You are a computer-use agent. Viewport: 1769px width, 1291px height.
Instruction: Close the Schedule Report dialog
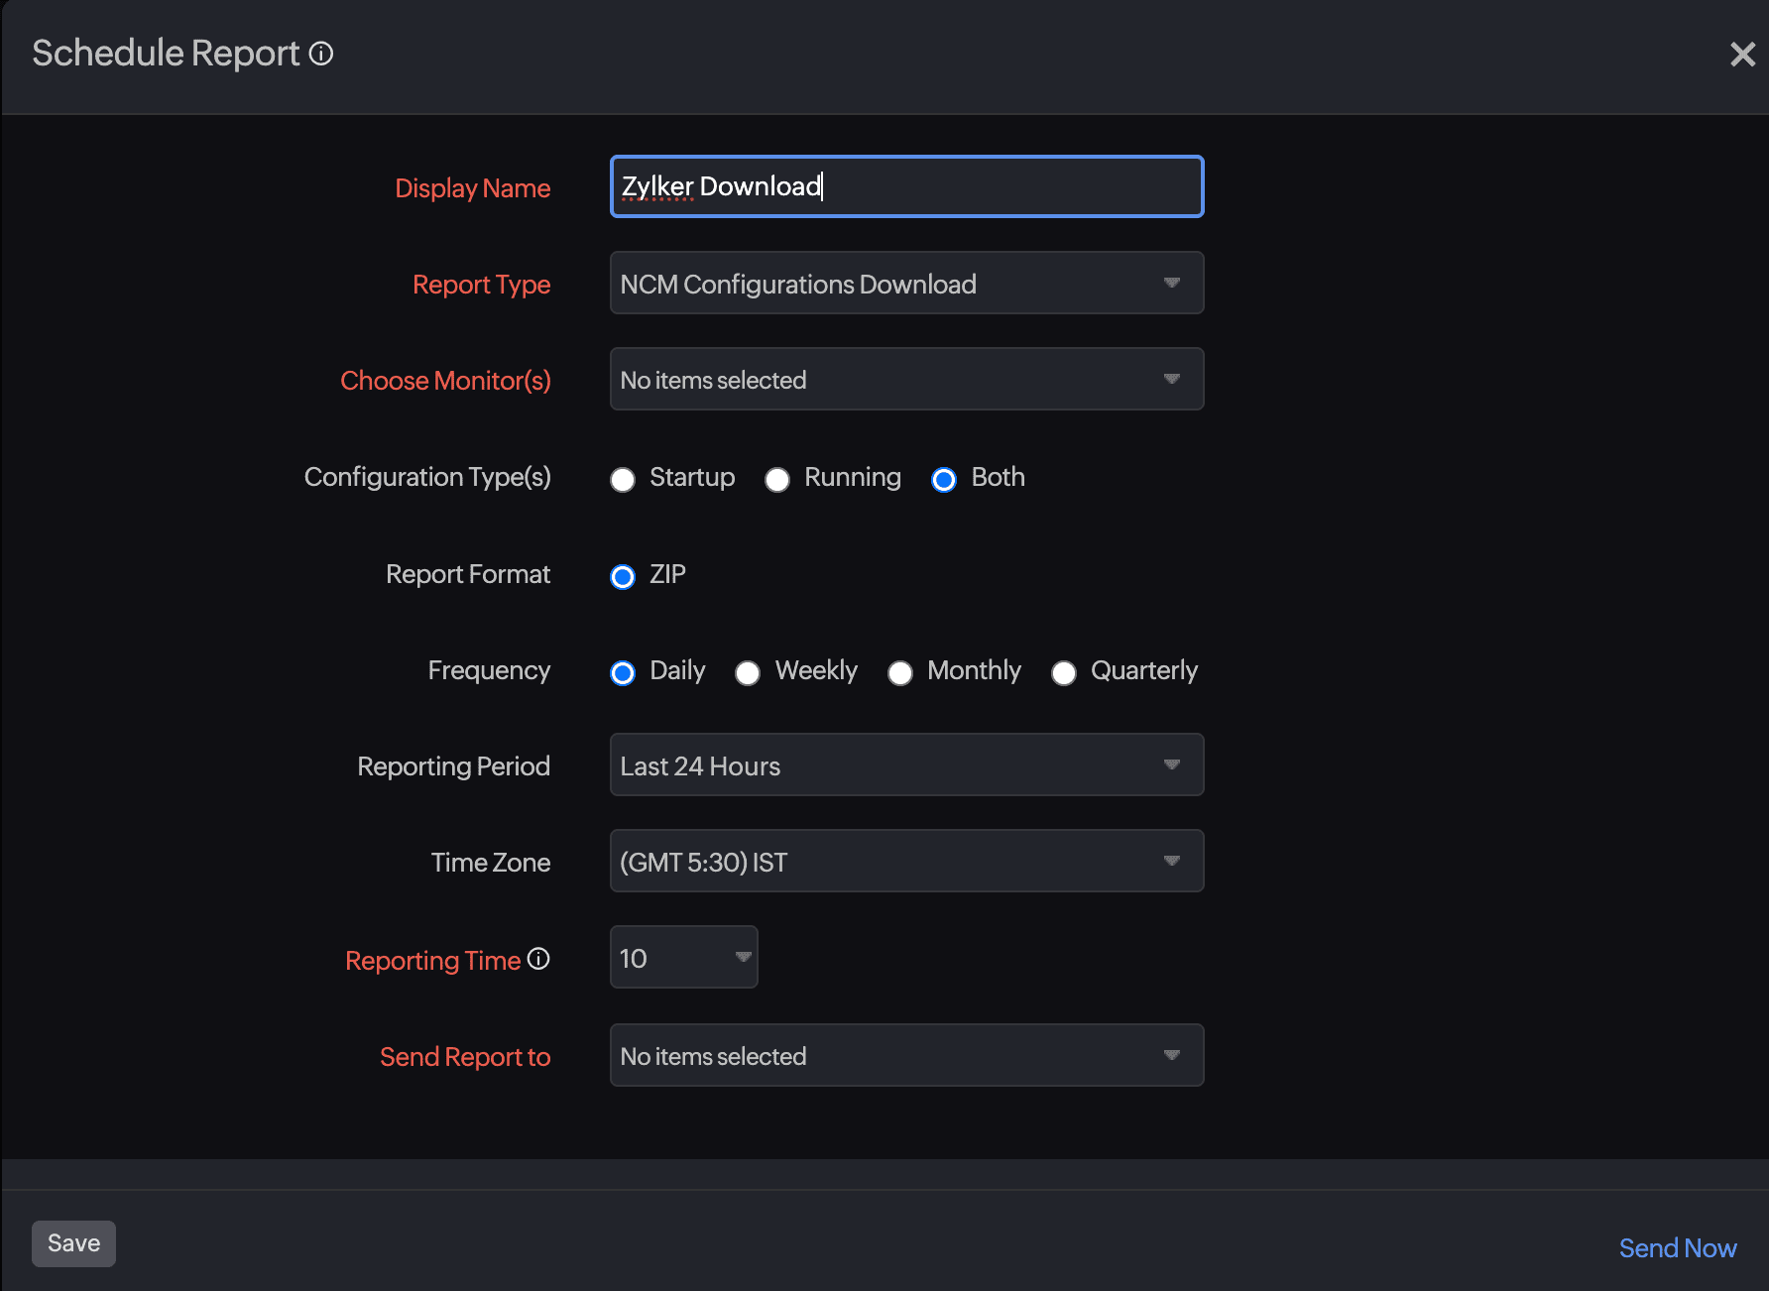tap(1742, 55)
